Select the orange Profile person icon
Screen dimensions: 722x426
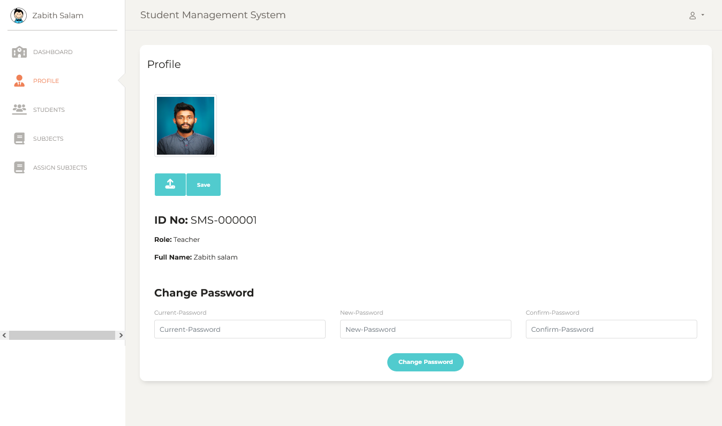(19, 81)
